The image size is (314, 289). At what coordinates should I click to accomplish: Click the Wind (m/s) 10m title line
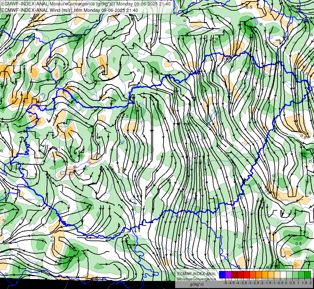[x=70, y=10]
